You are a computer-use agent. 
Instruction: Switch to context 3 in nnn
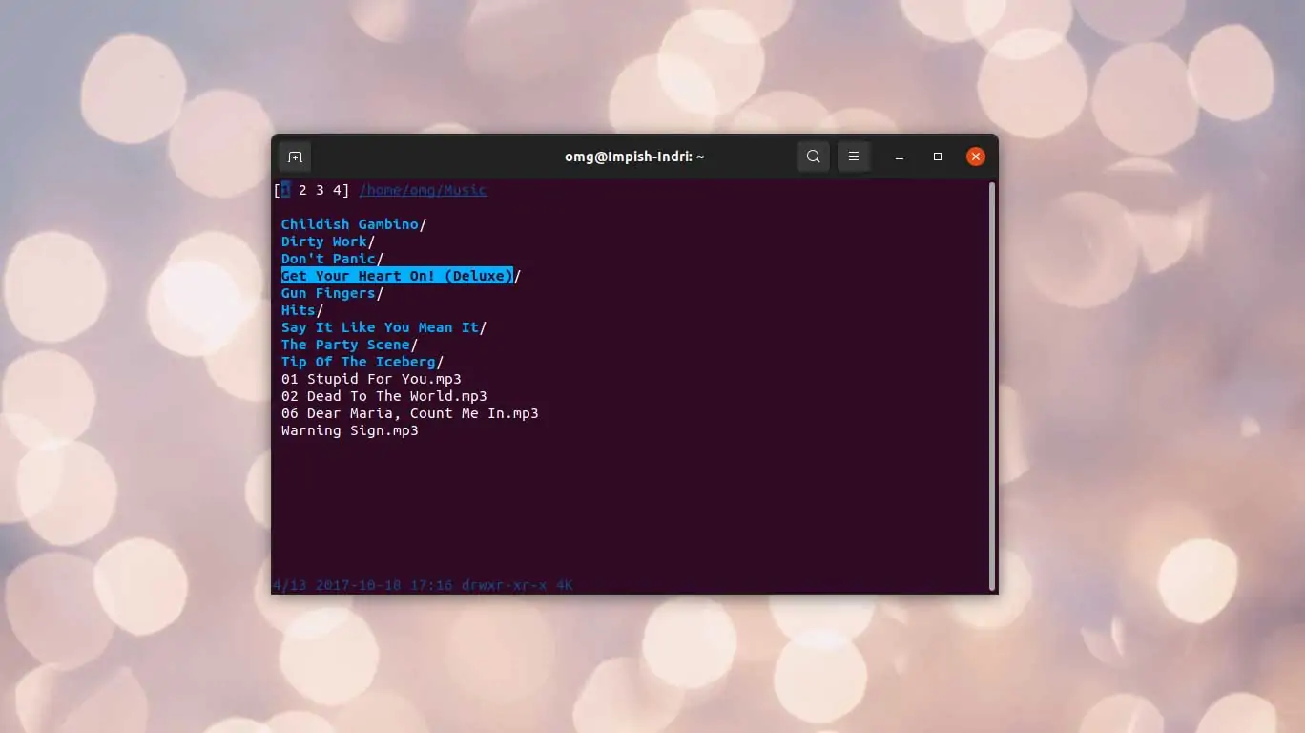[x=320, y=190]
